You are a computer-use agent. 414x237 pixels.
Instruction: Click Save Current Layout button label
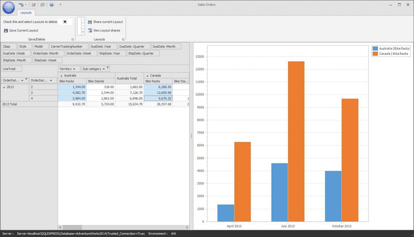pos(24,30)
